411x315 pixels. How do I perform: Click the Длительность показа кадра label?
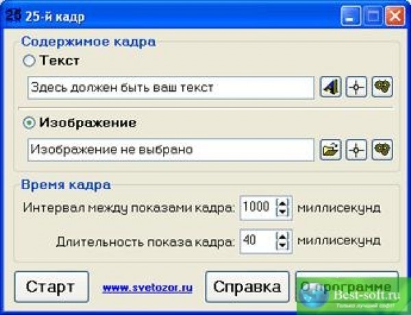[x=145, y=242]
